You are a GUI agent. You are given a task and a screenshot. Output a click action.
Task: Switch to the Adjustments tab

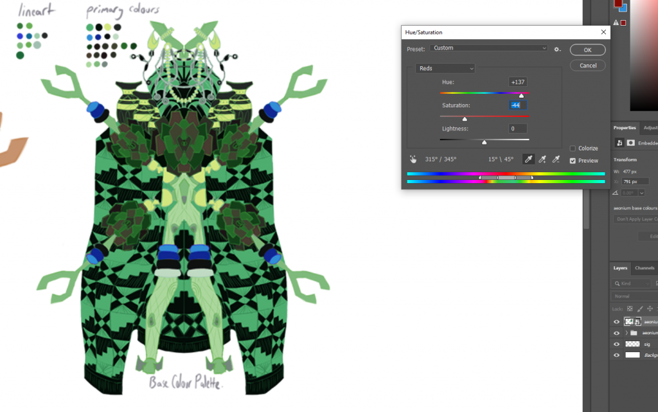650,127
